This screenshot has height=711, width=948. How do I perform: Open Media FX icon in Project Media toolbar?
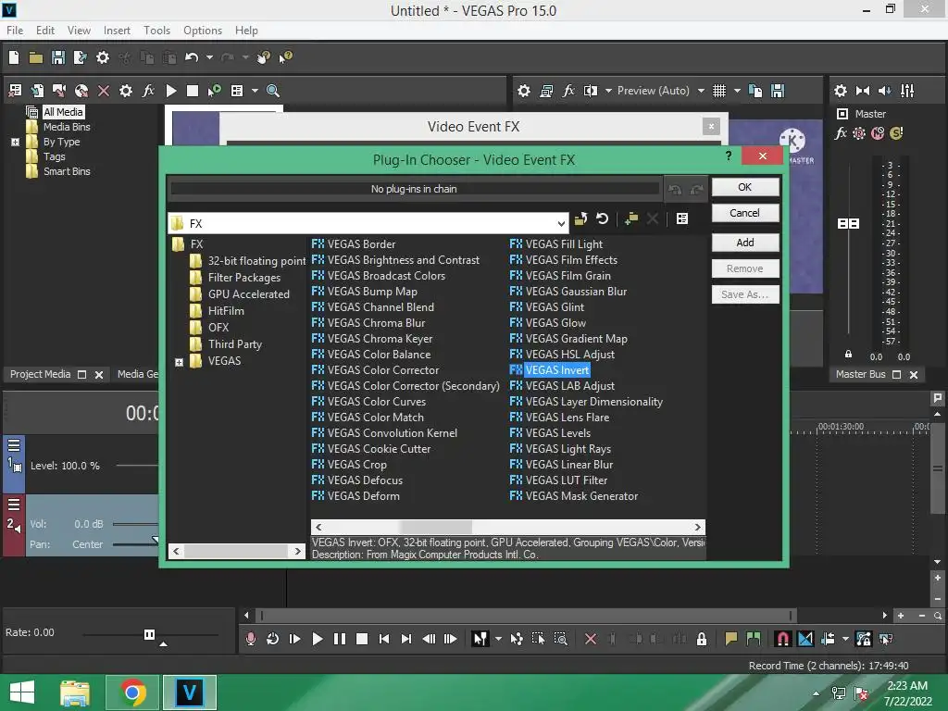tap(148, 91)
